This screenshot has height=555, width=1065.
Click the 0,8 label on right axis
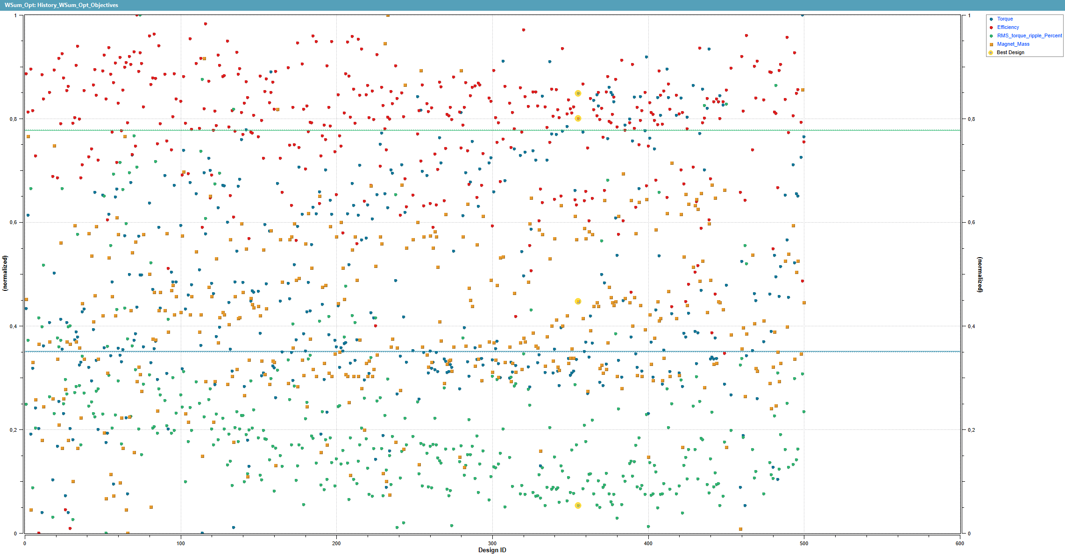coord(971,119)
